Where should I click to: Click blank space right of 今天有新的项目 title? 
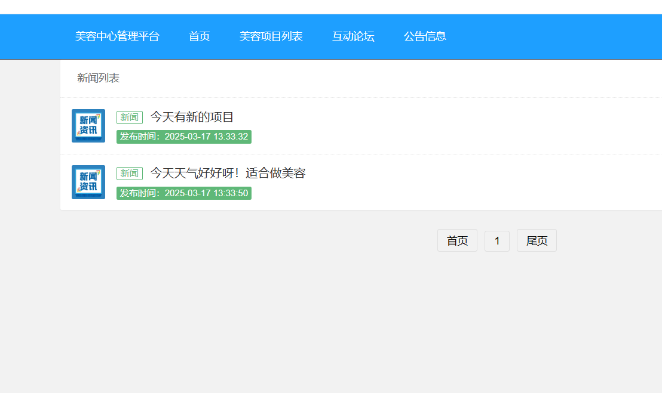click(448, 117)
